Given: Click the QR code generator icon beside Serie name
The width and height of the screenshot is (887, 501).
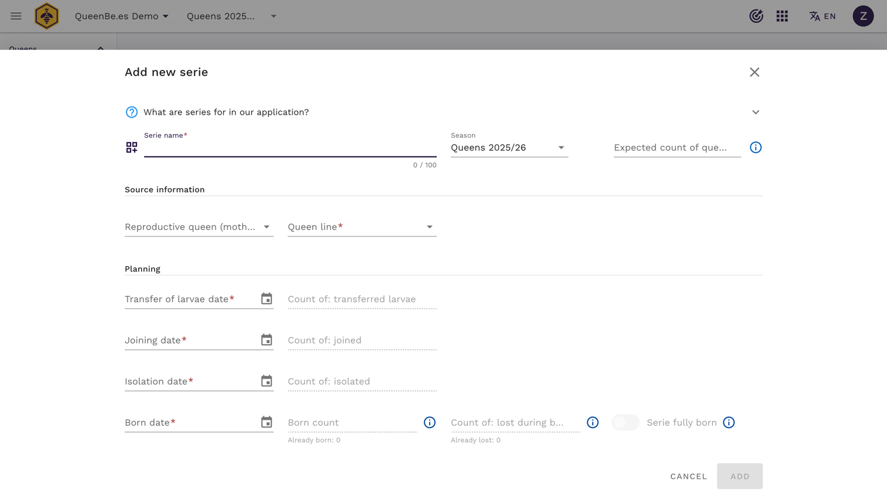Looking at the screenshot, I should click(x=132, y=148).
